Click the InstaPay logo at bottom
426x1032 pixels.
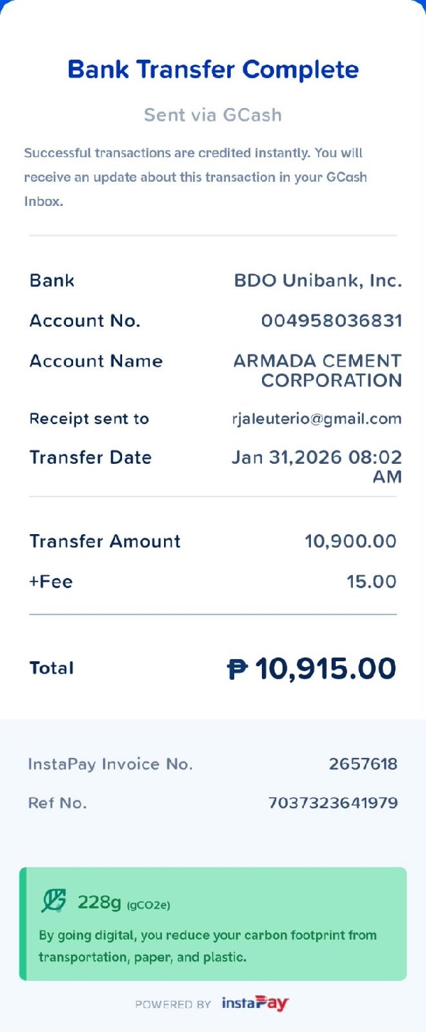(255, 1004)
